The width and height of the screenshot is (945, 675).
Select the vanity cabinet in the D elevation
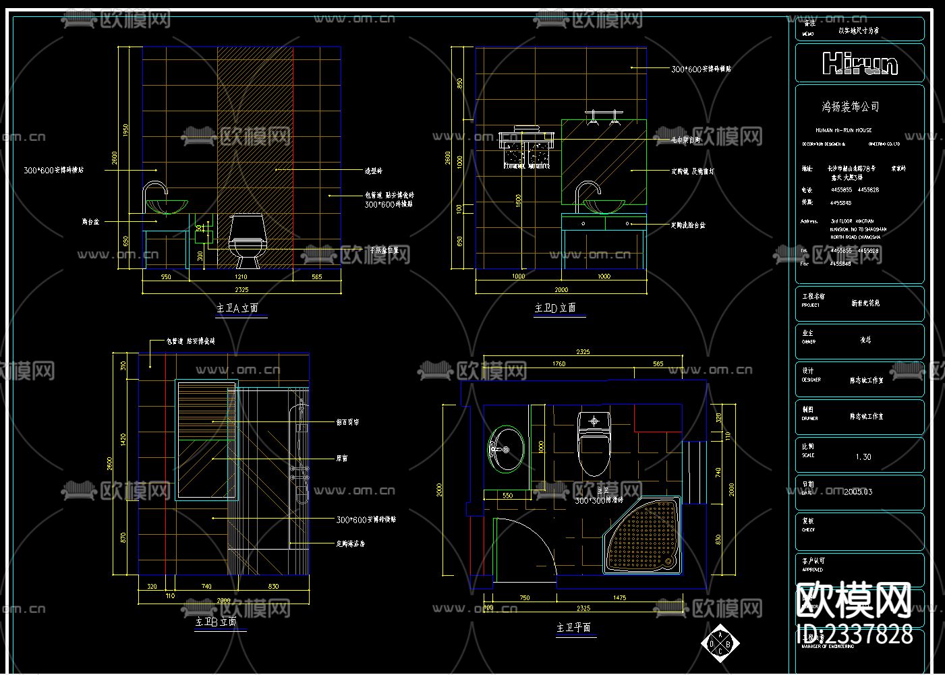pyautogui.click(x=604, y=241)
